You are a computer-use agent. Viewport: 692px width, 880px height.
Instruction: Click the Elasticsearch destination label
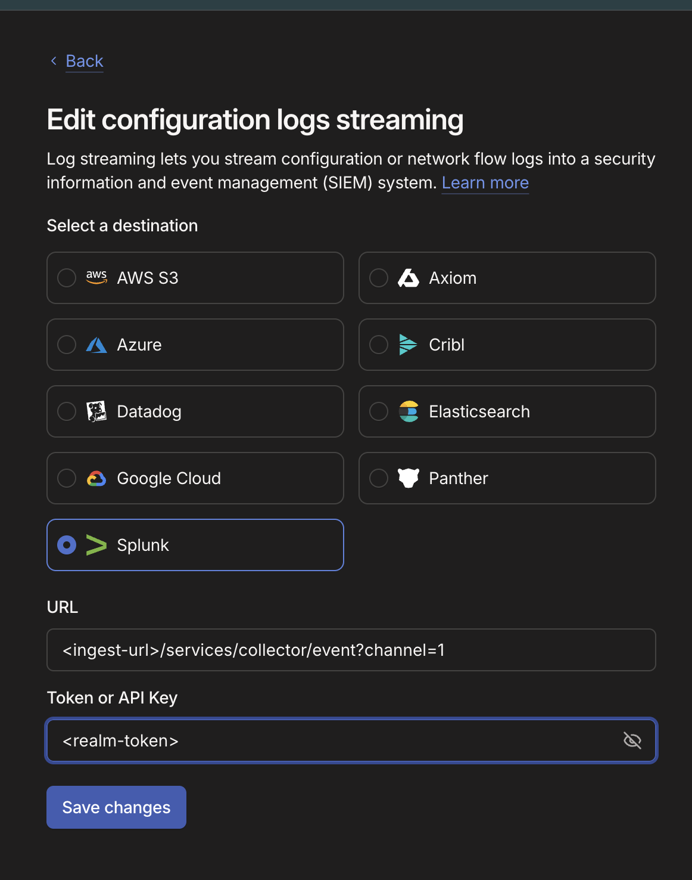pyautogui.click(x=479, y=411)
